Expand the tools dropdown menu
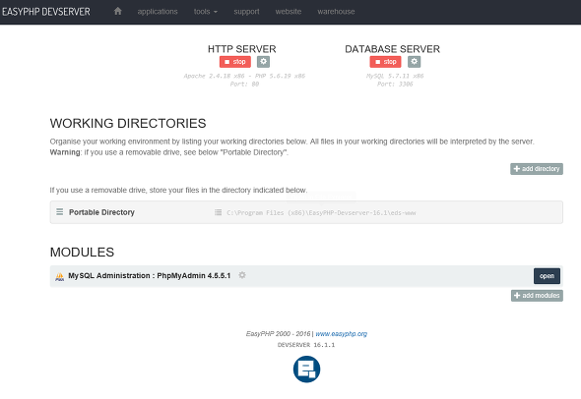Image resolution: width=581 pixels, height=399 pixels. click(x=206, y=12)
